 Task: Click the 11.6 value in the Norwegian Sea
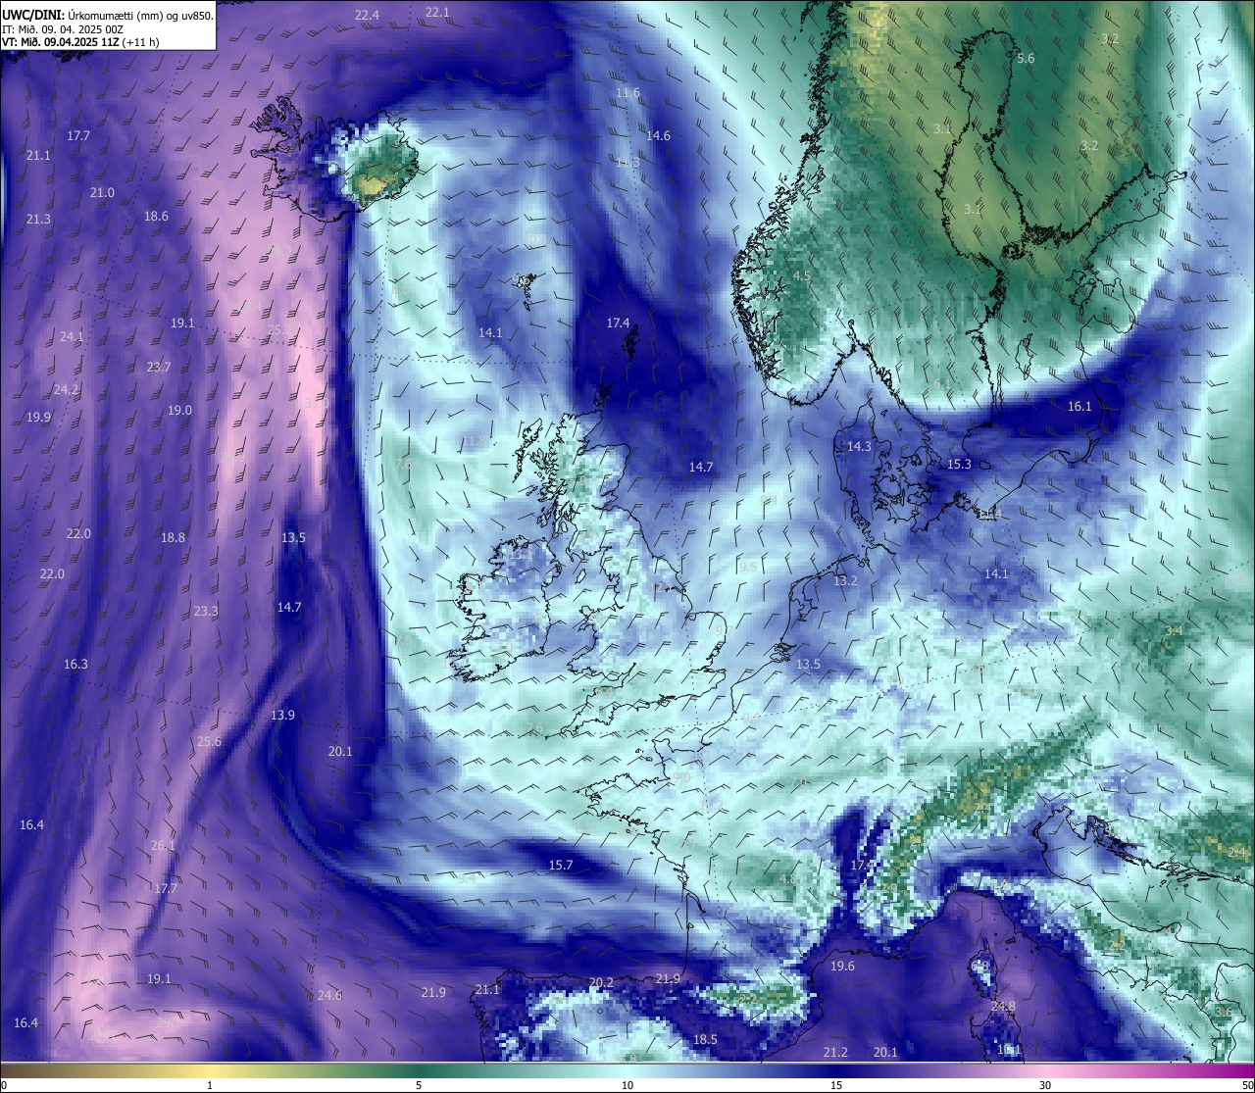(x=627, y=93)
